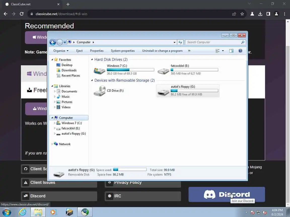290x217 pixels.
Task: Click Space used bar in details pane
Action: click(130, 169)
